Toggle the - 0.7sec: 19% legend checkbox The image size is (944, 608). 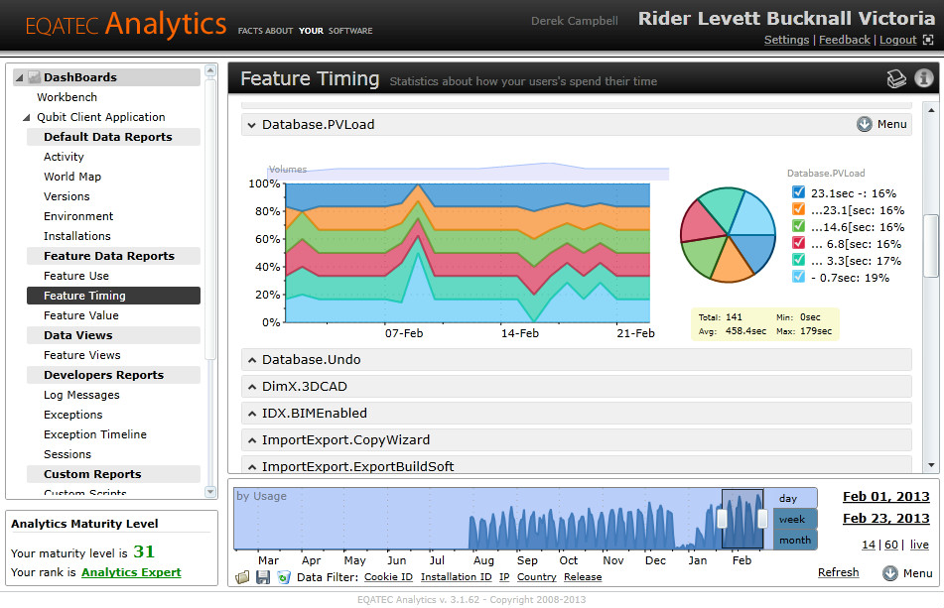tap(798, 277)
